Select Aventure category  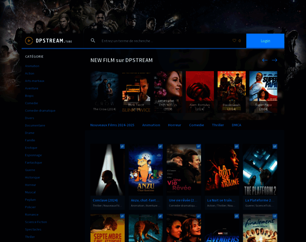31,88
